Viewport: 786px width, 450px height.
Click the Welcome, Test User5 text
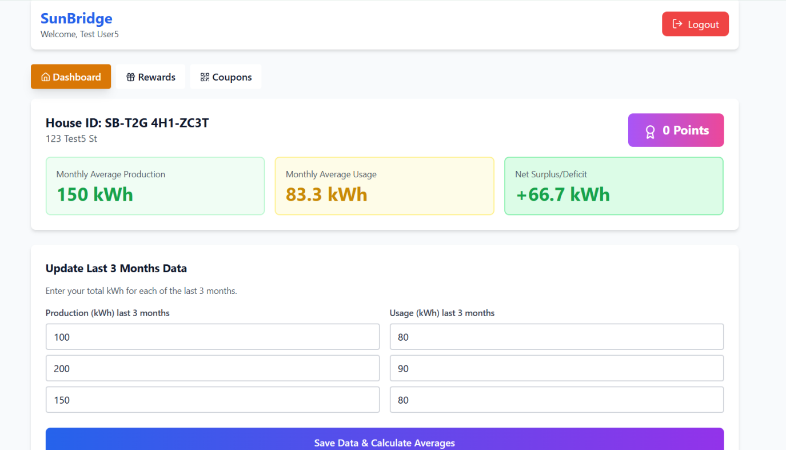[x=79, y=34]
